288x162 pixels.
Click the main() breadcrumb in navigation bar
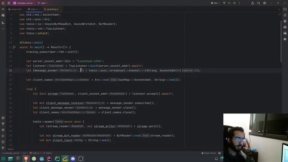point(47,153)
